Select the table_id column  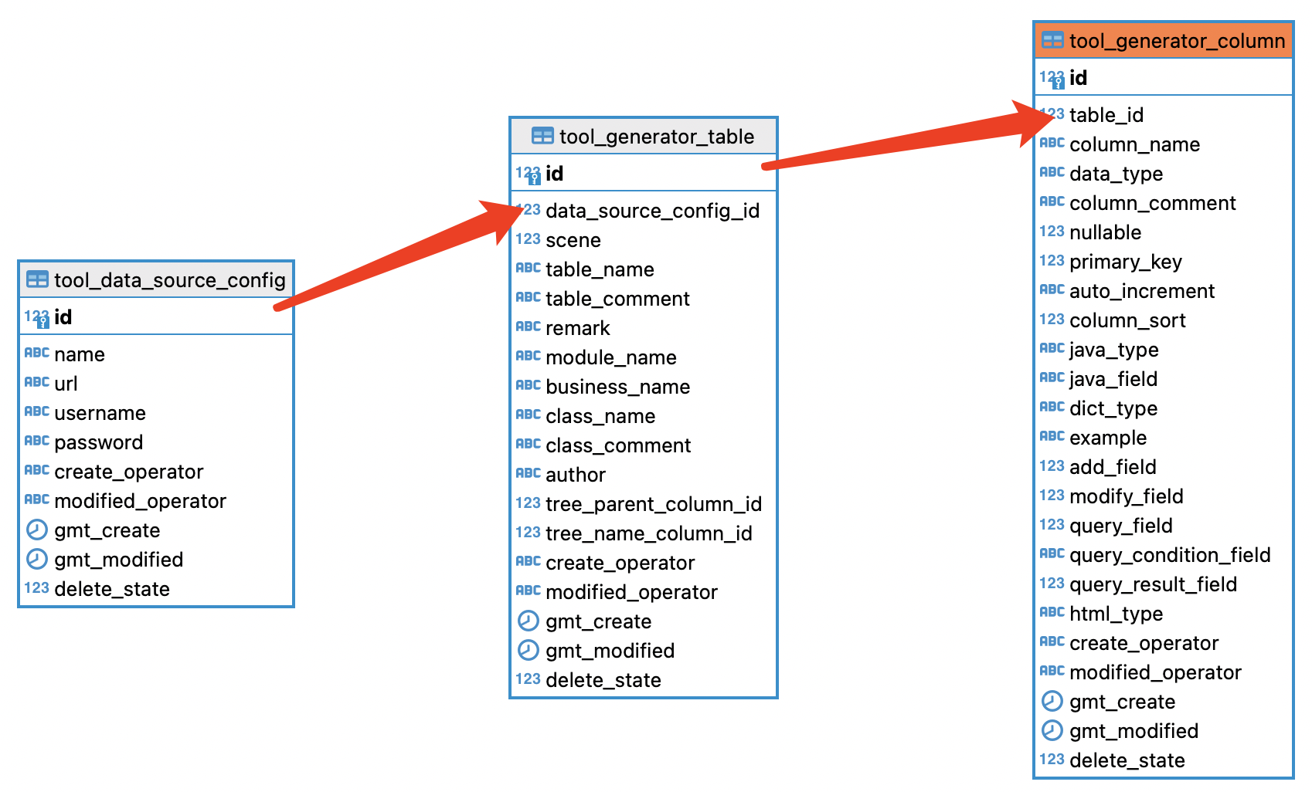1106,115
